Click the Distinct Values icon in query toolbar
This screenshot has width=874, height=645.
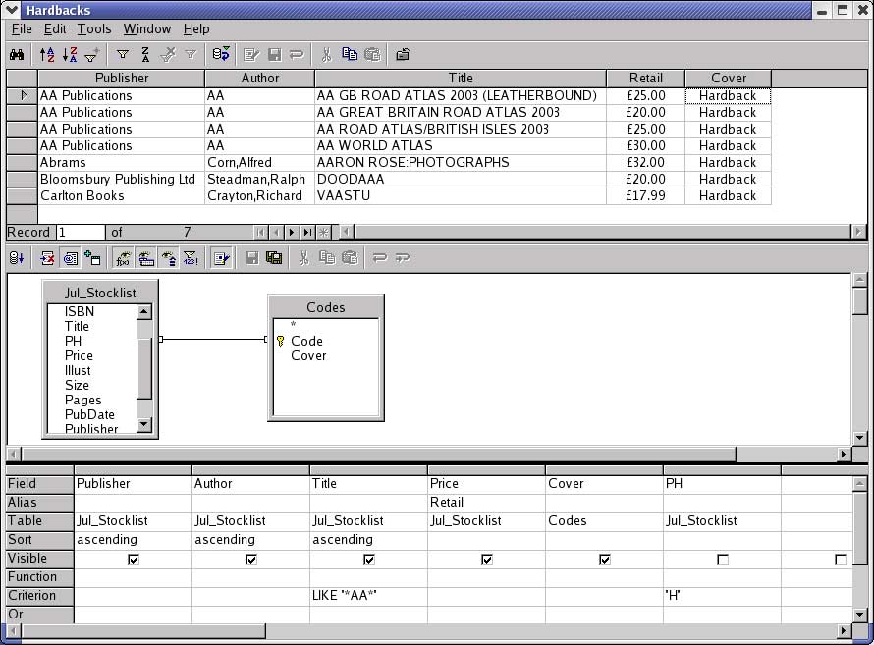click(x=191, y=258)
